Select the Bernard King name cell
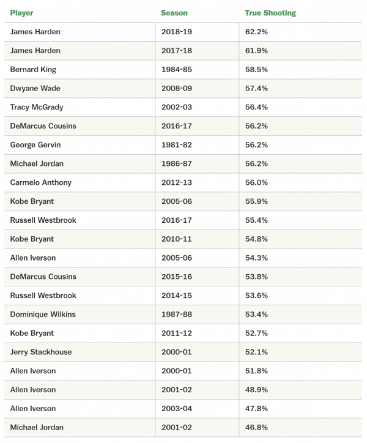 click(x=33, y=70)
